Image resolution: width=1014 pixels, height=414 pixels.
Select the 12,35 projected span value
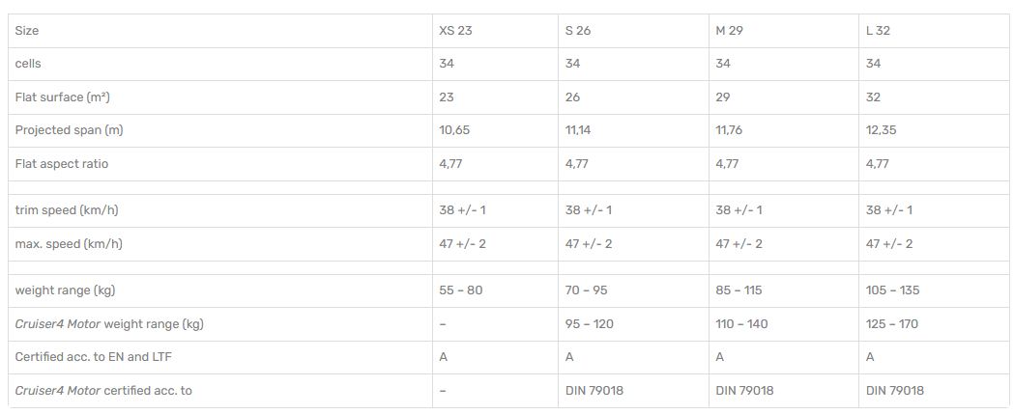[x=882, y=130]
